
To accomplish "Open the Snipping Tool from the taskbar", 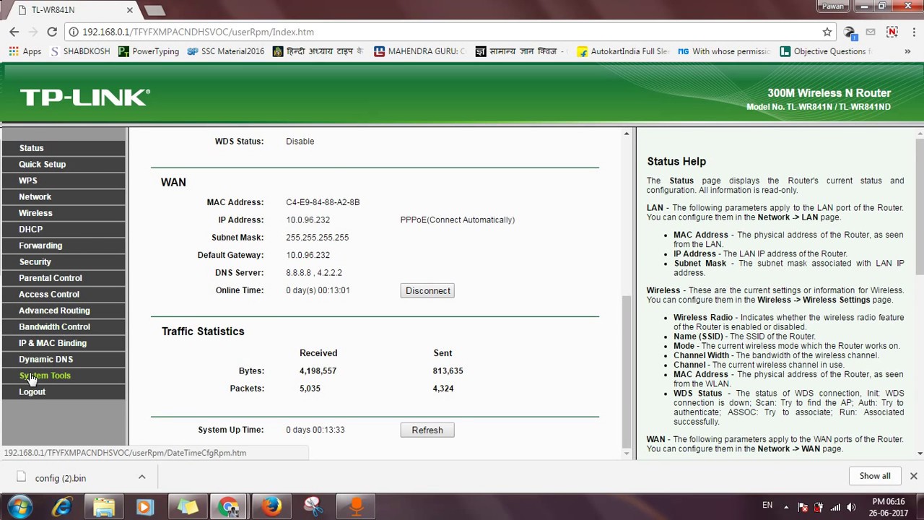I will point(313,507).
